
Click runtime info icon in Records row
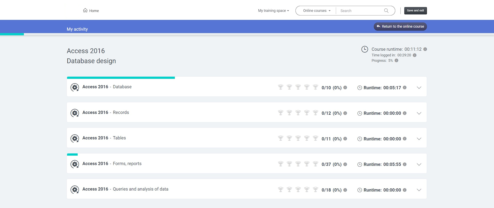[405, 113]
